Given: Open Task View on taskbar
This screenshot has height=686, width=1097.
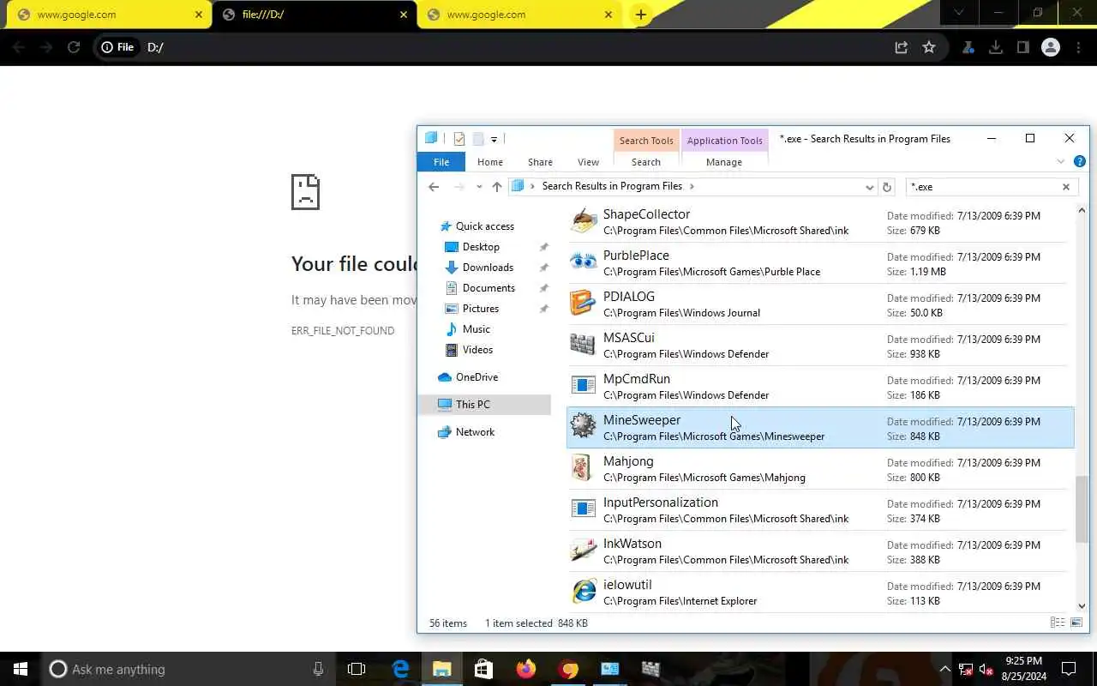Looking at the screenshot, I should [x=357, y=669].
